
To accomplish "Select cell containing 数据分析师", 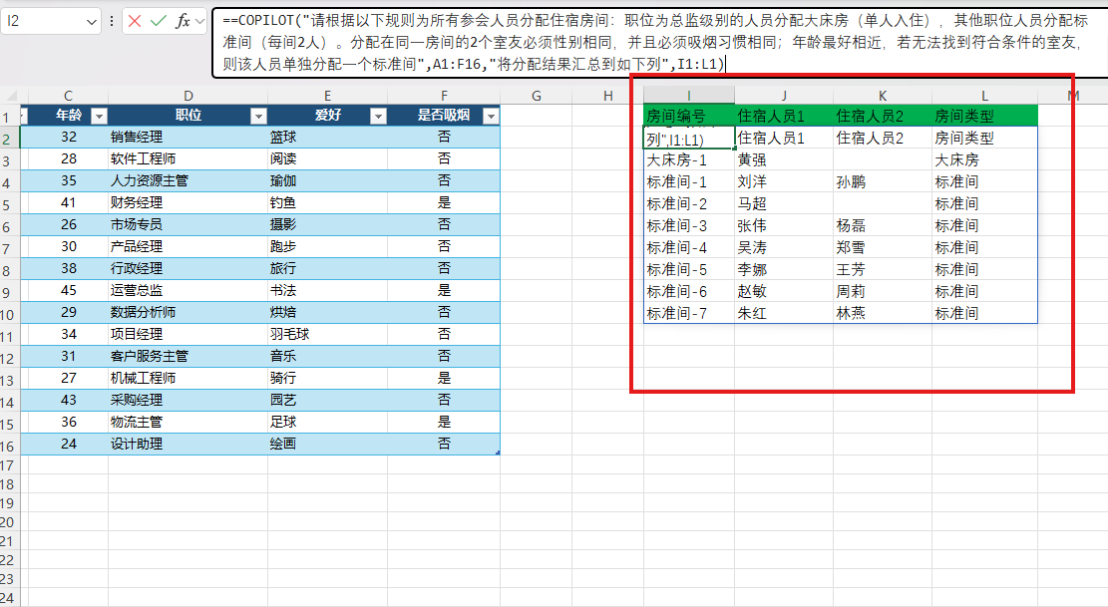I will tap(187, 312).
